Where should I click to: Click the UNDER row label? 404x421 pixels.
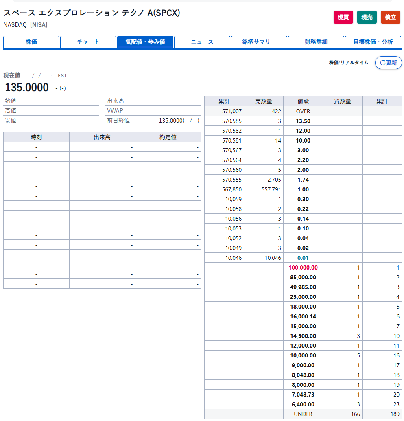coord(303,414)
